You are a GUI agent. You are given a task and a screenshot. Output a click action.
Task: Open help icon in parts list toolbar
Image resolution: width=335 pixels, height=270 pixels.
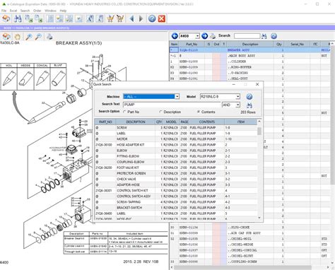point(274,36)
